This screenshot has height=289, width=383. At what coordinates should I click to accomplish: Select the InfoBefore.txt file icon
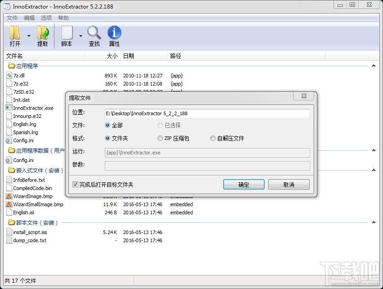(9, 180)
